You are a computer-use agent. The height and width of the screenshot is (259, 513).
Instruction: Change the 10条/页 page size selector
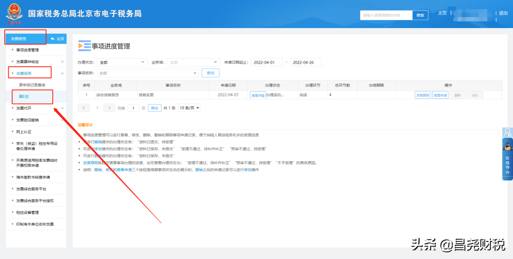click(189, 108)
